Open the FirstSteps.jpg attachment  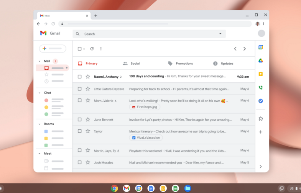point(145,107)
